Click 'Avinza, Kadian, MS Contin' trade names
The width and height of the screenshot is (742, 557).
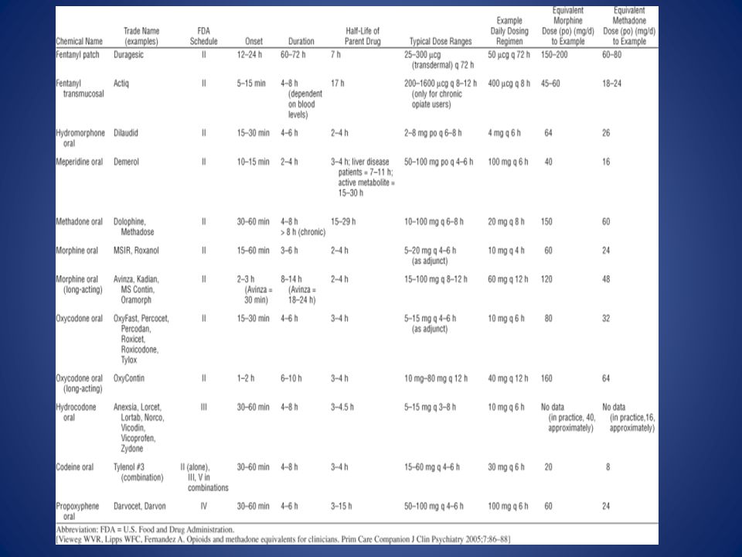[136, 289]
